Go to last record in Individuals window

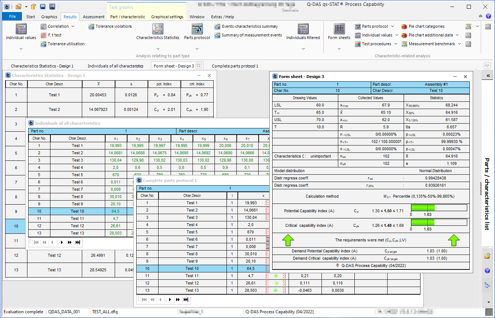77,242
